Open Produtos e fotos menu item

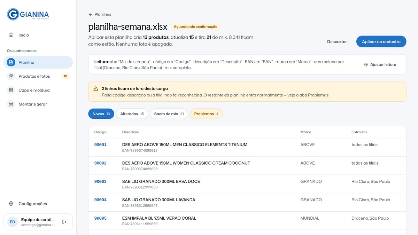(38, 76)
